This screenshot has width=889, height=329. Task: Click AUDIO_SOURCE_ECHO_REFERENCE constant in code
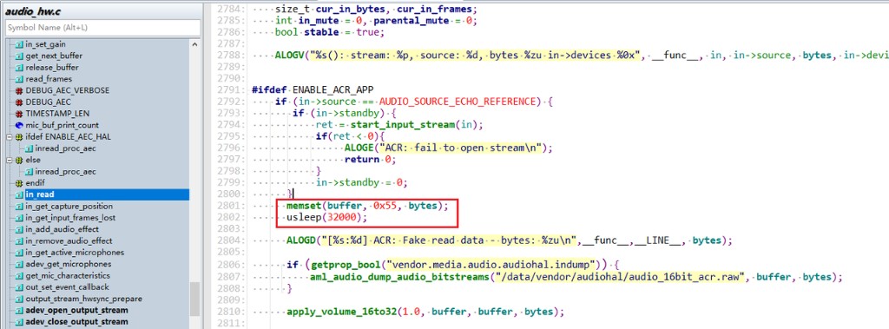point(458,102)
